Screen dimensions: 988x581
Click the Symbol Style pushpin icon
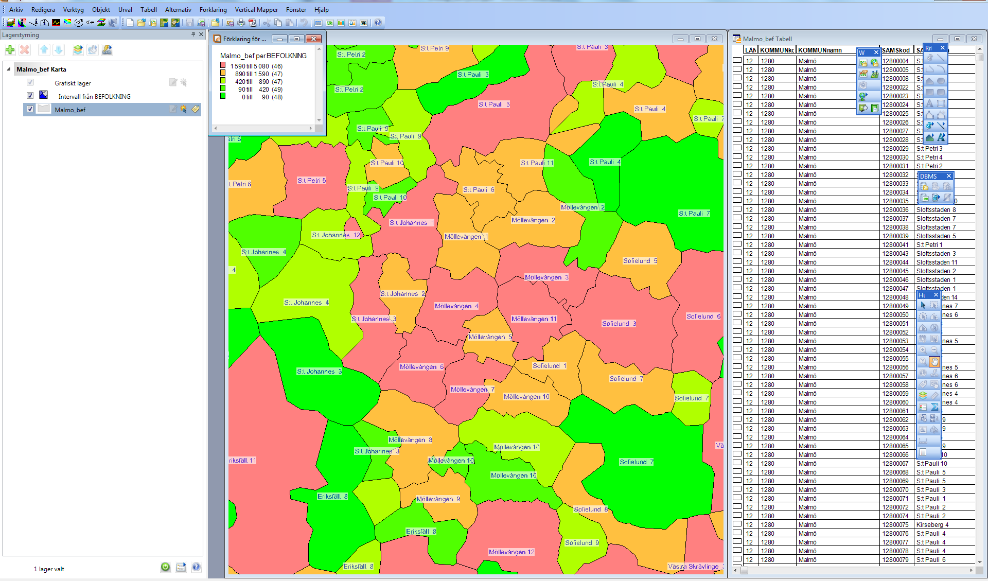[x=930, y=126]
